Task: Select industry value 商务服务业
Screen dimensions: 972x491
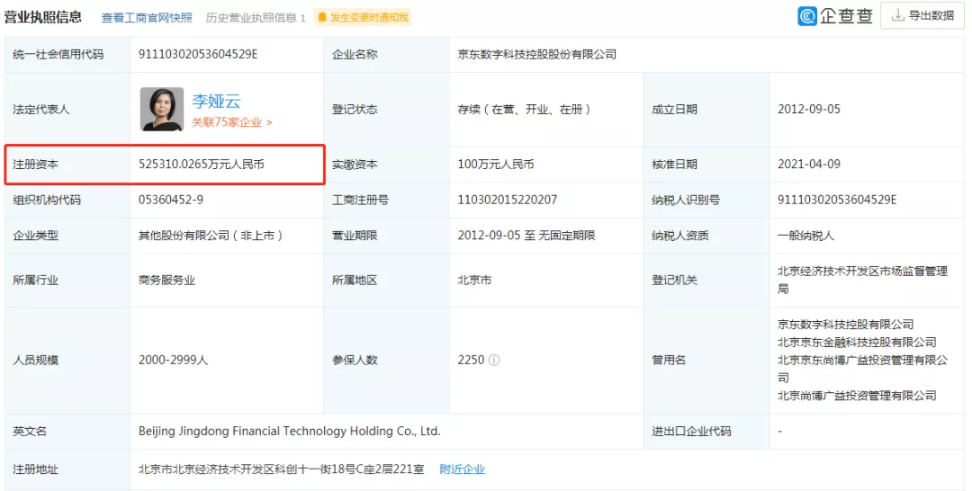Action: (166, 280)
